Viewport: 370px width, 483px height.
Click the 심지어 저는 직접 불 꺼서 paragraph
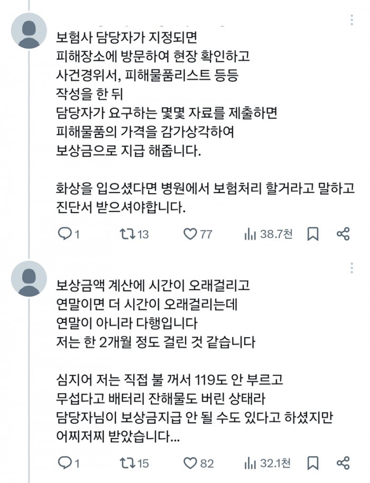[195, 408]
